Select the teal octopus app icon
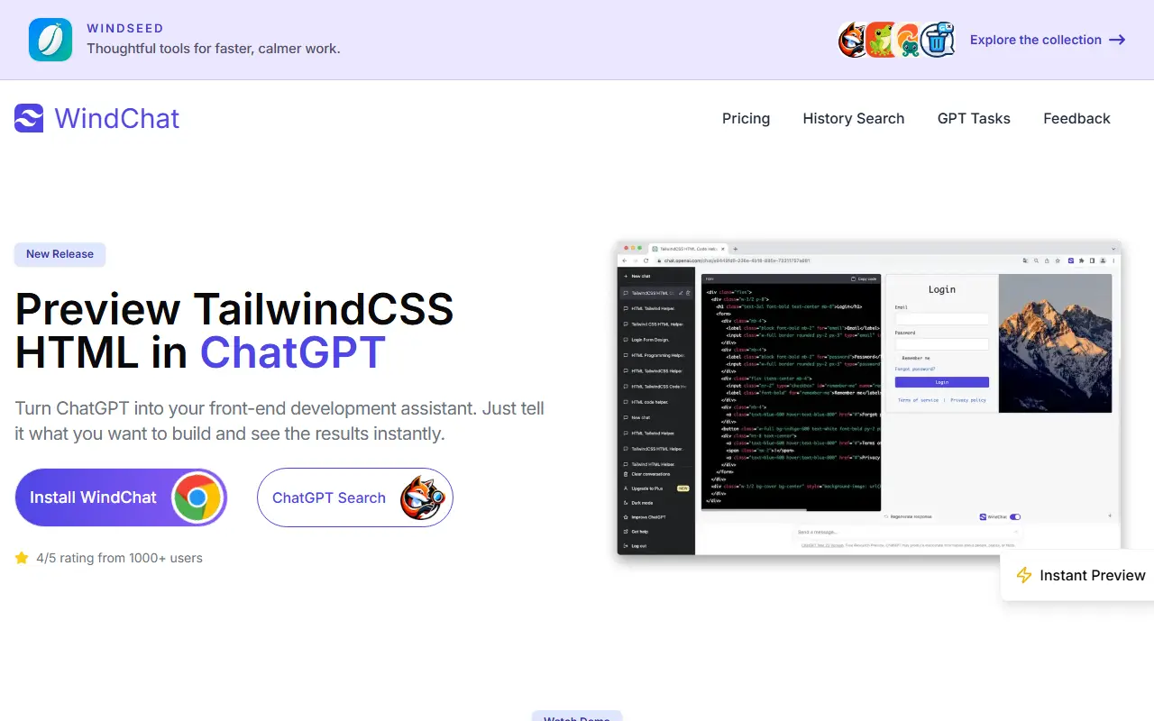 point(909,40)
